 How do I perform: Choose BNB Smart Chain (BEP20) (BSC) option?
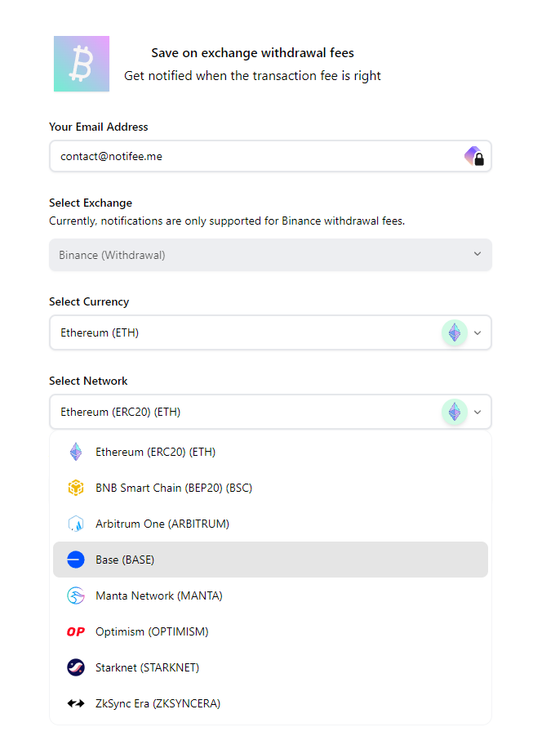click(174, 488)
